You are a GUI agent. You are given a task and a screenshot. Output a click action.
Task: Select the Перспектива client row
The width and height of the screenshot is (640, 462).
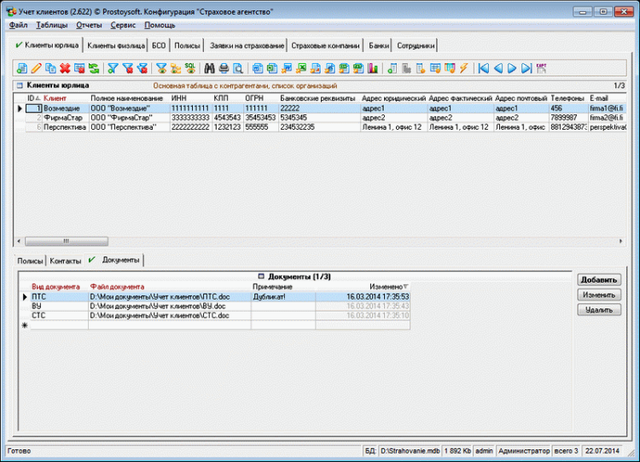click(64, 127)
